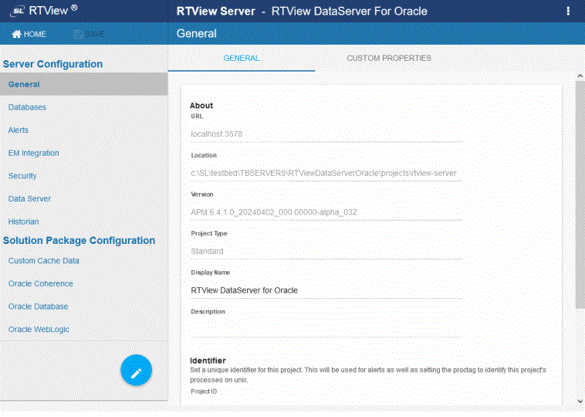Click the Location path field
Image resolution: width=585 pixels, height=417 pixels.
(326, 173)
